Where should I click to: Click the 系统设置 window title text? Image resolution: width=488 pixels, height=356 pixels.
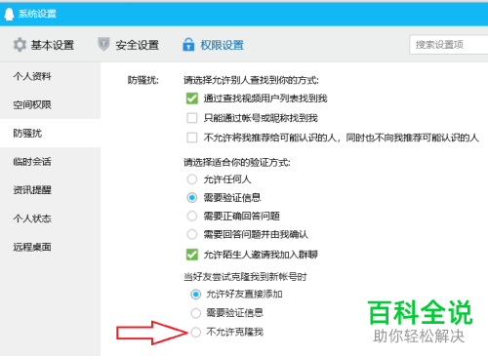[37, 14]
